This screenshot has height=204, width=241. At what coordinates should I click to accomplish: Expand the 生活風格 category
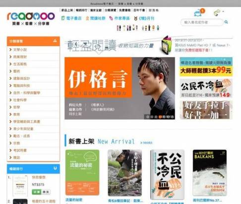point(33,64)
